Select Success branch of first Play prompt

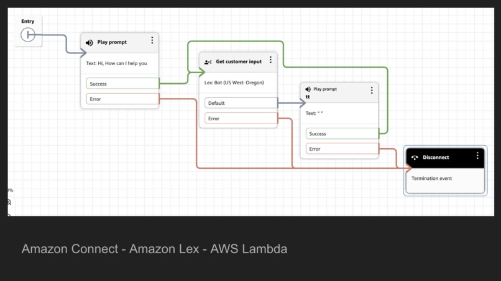(122, 84)
